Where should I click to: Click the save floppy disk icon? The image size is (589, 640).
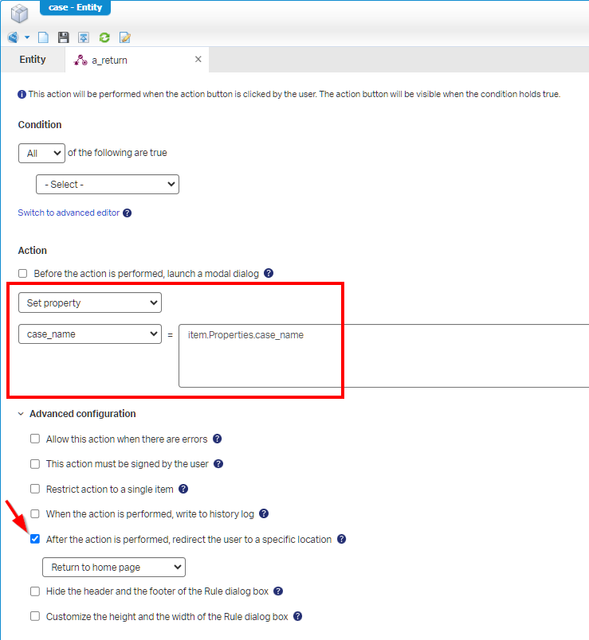63,37
